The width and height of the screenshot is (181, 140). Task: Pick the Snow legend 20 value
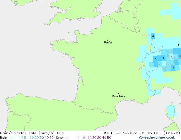pyautogui.click(x=94, y=138)
